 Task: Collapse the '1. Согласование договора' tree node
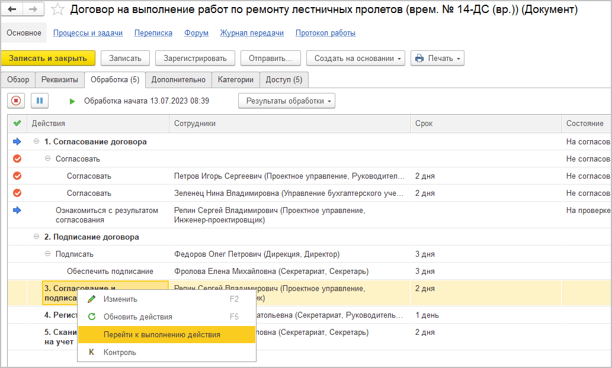point(36,141)
